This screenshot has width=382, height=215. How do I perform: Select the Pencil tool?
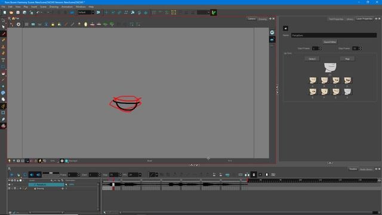pos(3,40)
